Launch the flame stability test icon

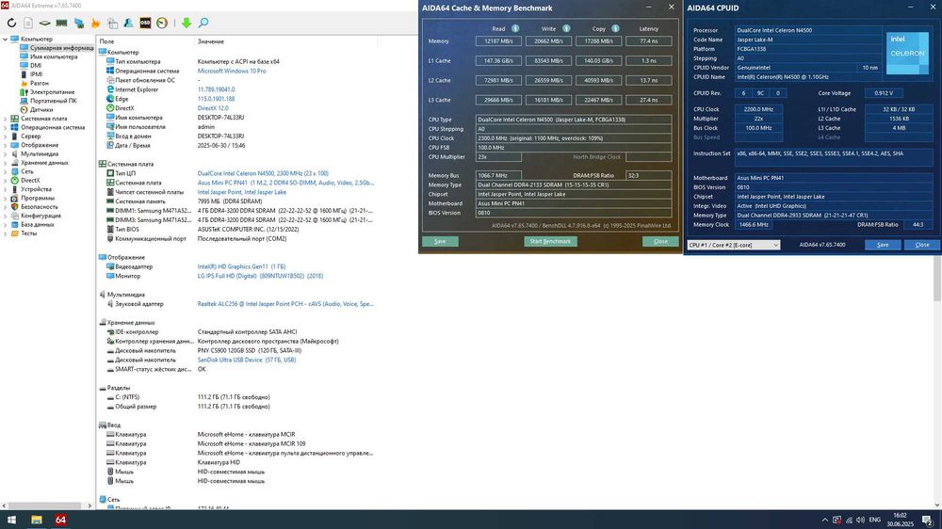coord(95,23)
